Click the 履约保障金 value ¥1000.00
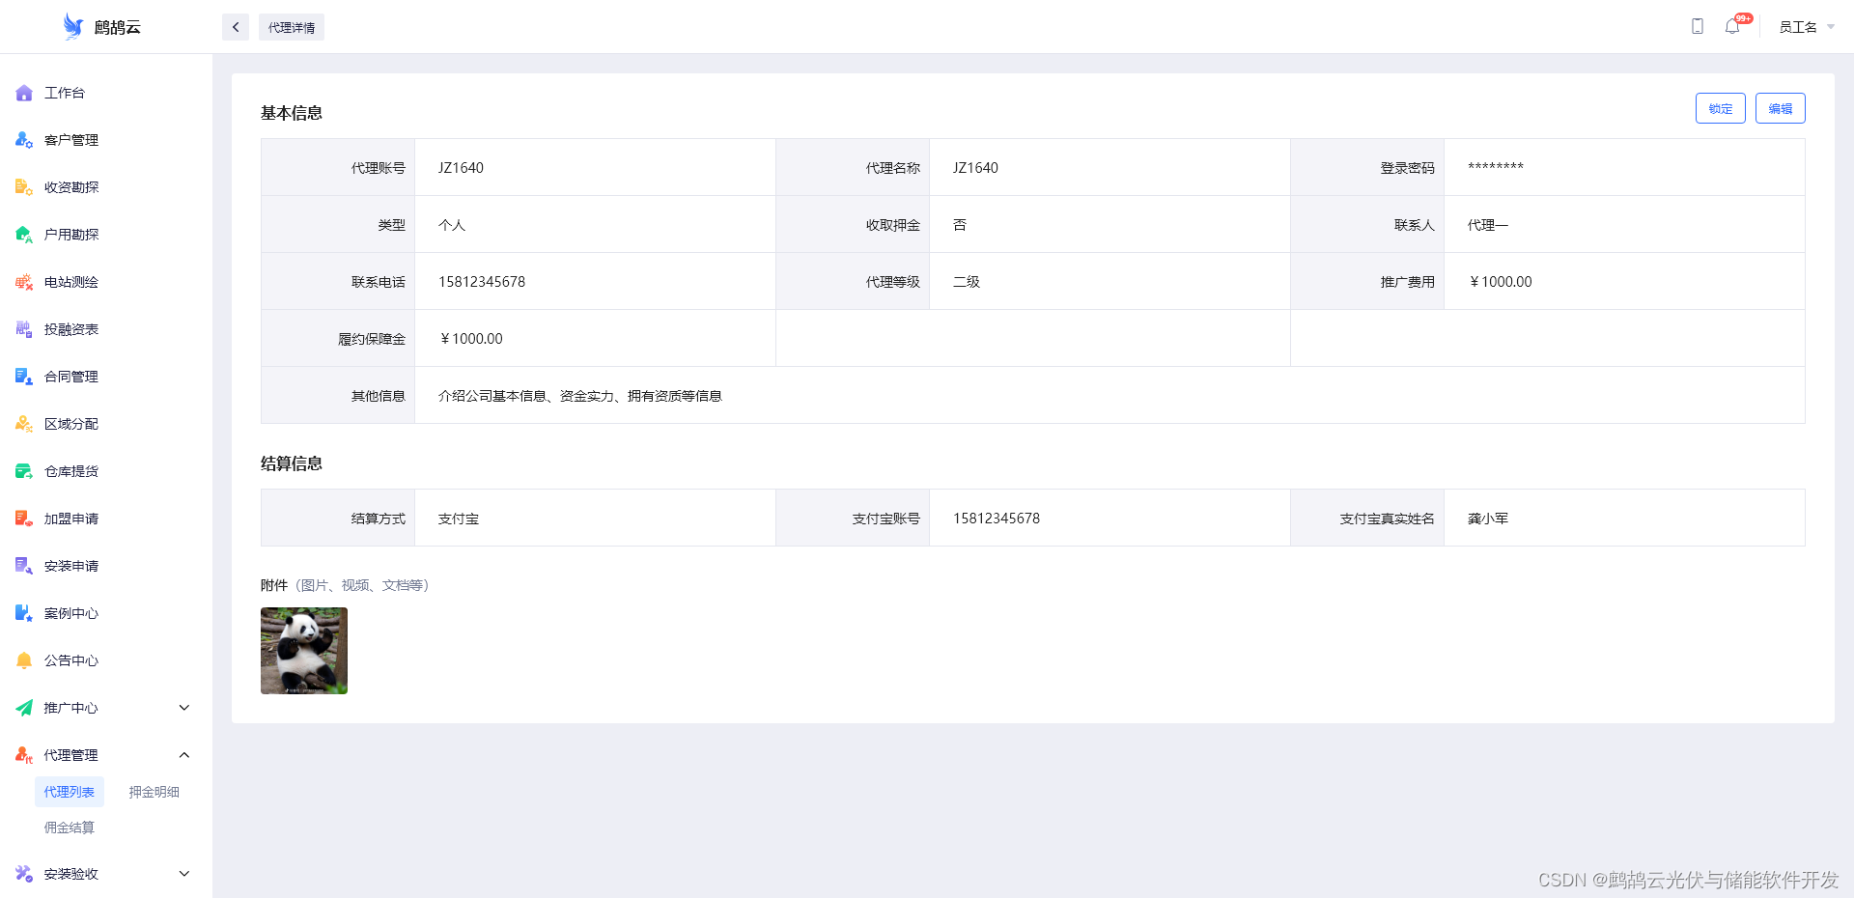The image size is (1854, 898). [x=471, y=339]
